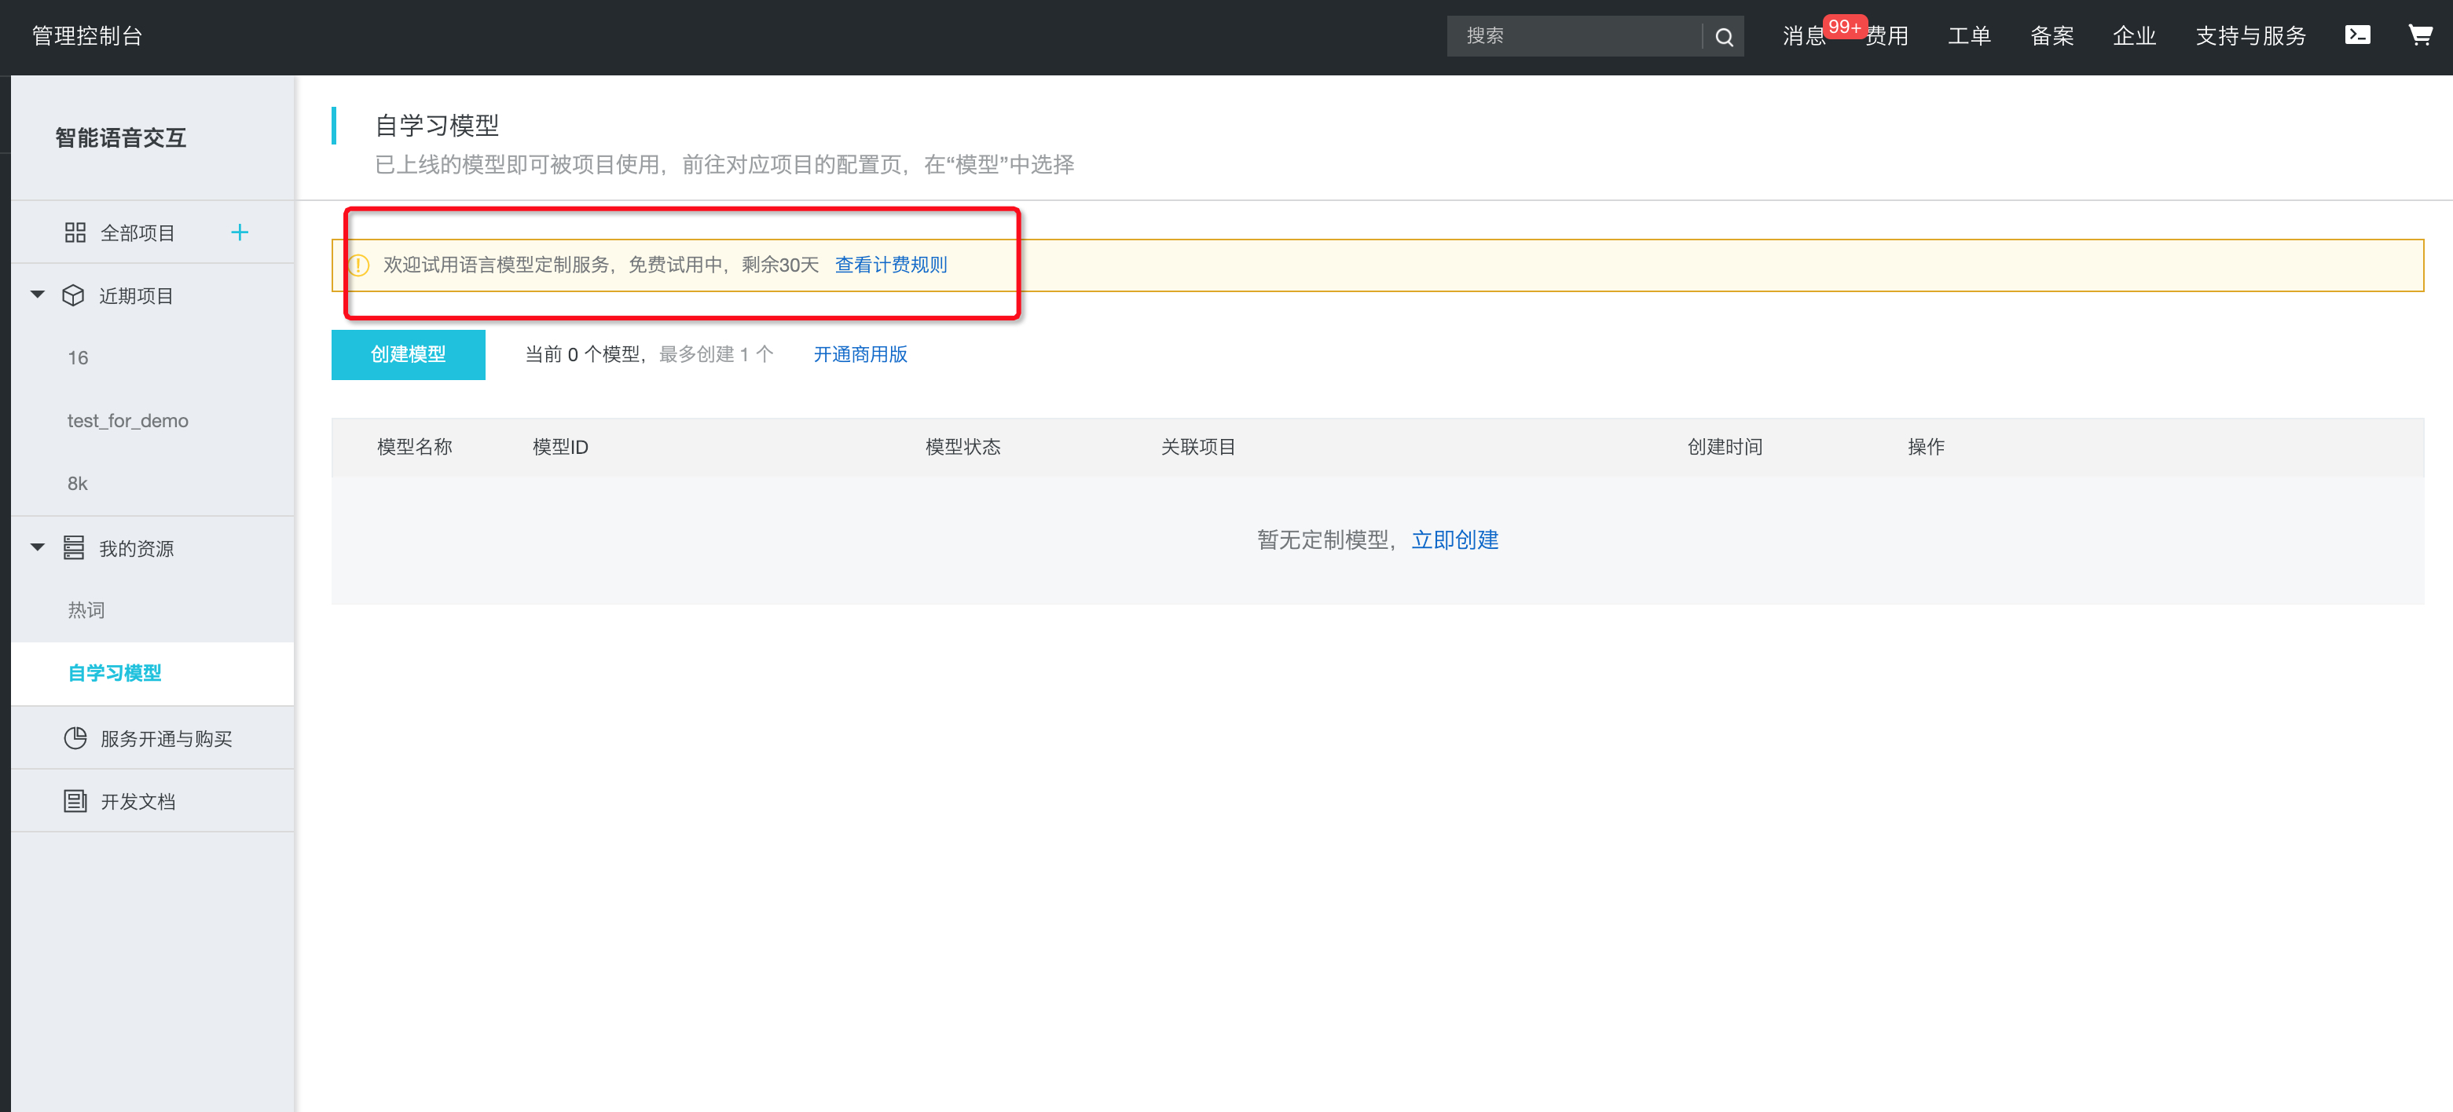Open 全部项目 in the sidebar
The height and width of the screenshot is (1112, 2453).
click(x=137, y=232)
